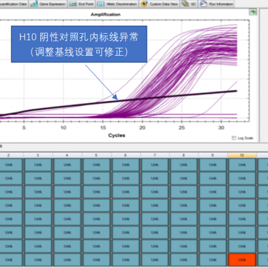
Task: Open the Allelic Discrimination tab
Action: (x=117, y=4)
